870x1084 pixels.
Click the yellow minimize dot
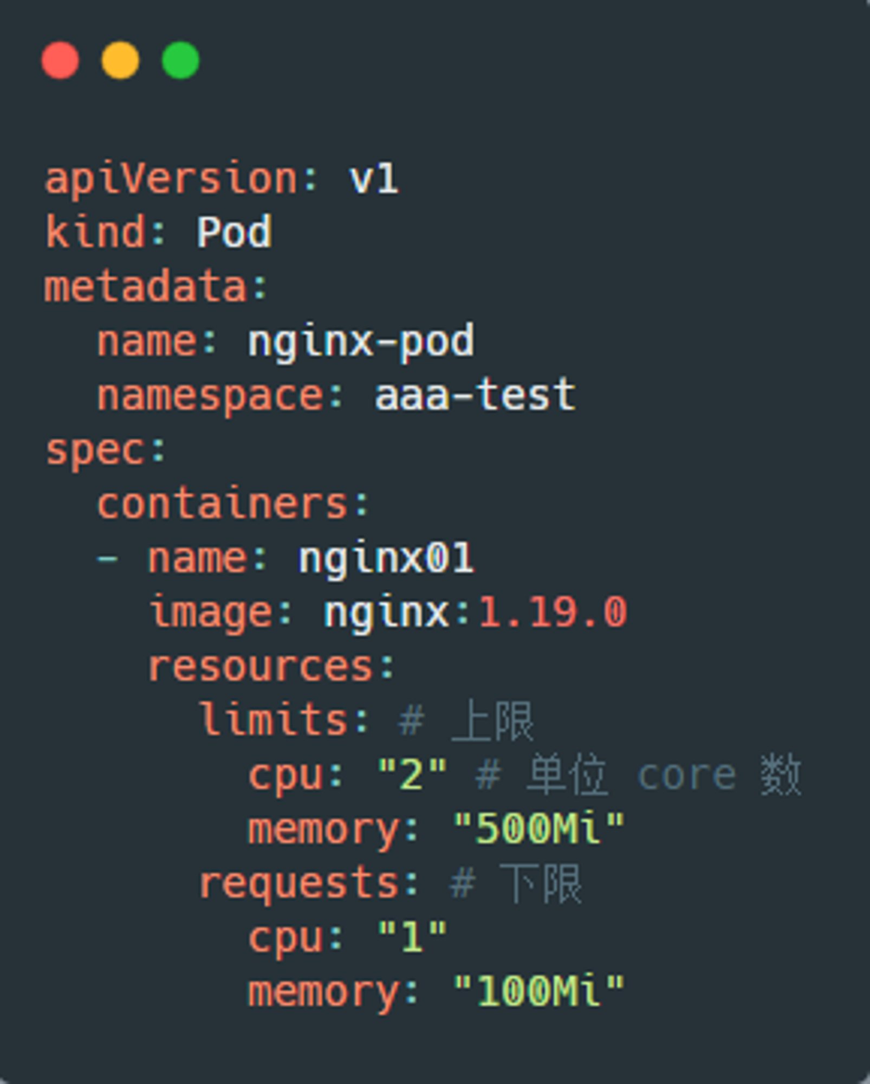(x=120, y=60)
